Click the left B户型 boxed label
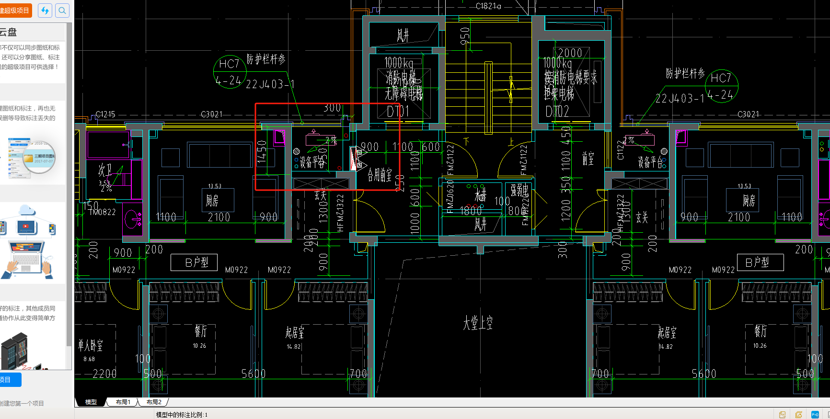 (194, 262)
